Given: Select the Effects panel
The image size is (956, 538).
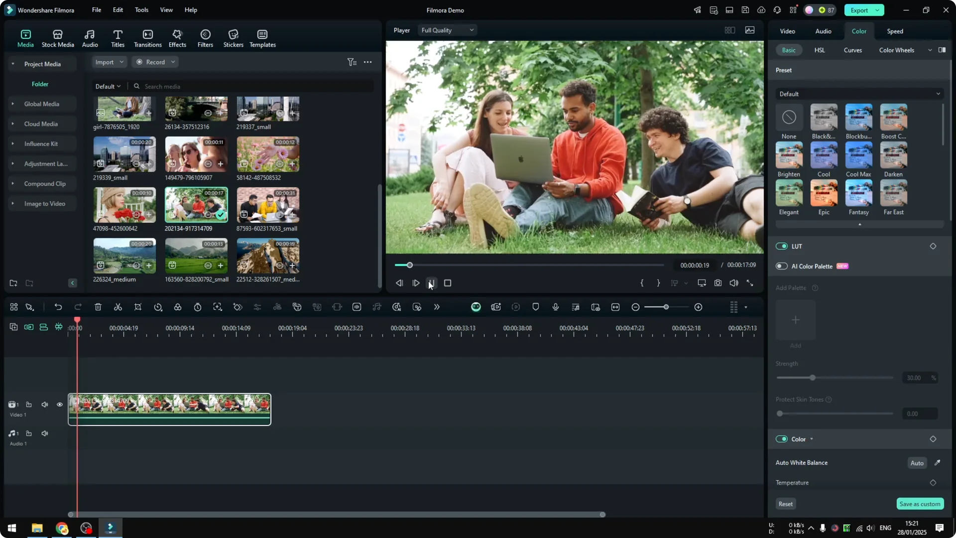Looking at the screenshot, I should tap(177, 38).
